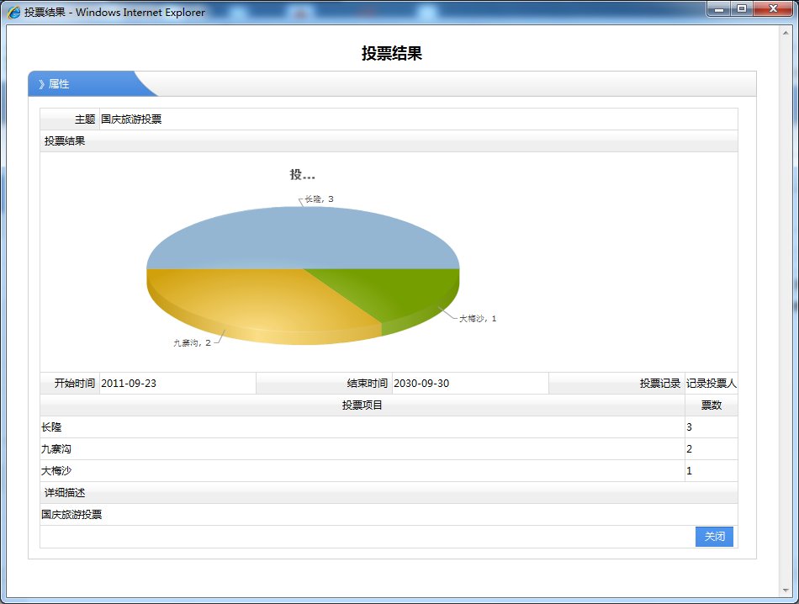799x604 pixels.
Task: Click the '大梅沙, 1' chart label
Action: tap(477, 319)
